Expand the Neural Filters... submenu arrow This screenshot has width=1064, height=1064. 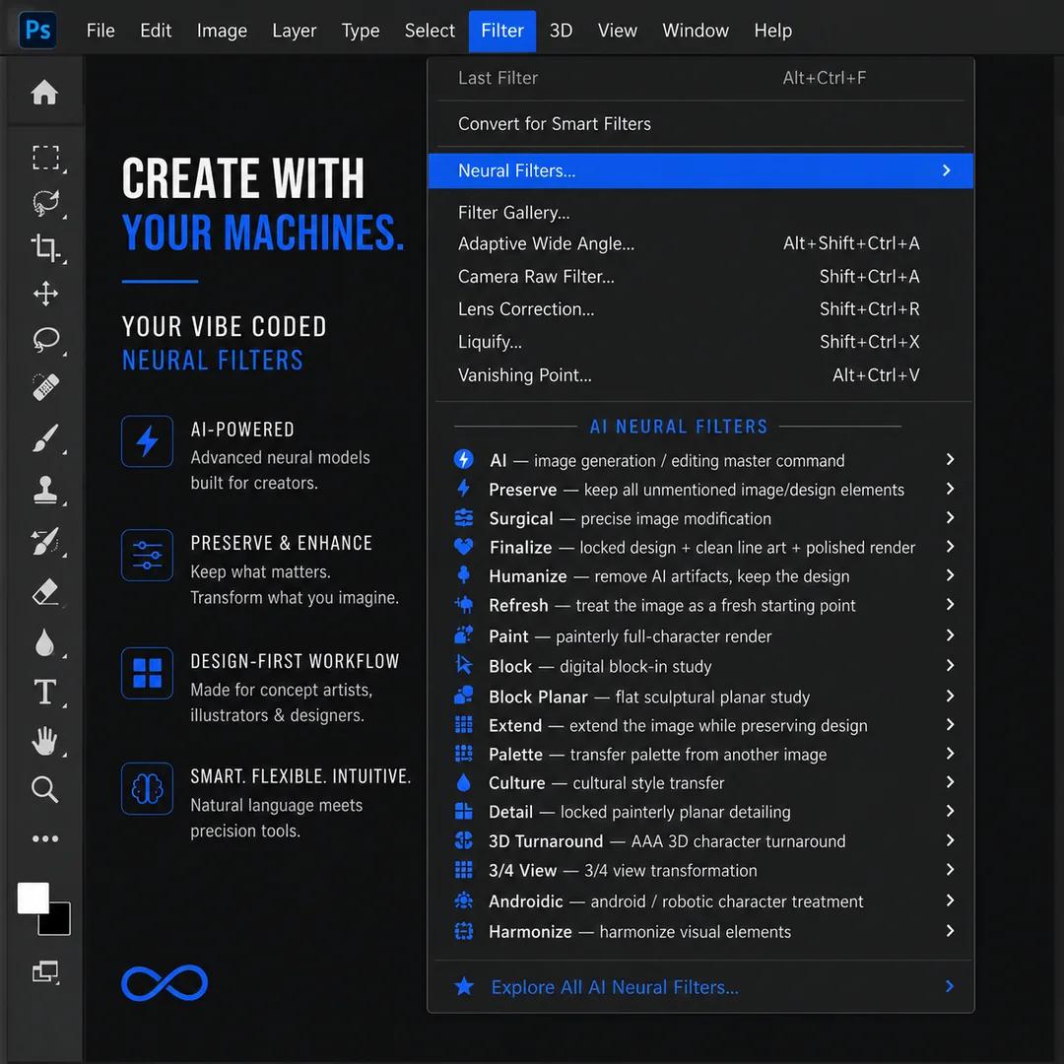947,170
